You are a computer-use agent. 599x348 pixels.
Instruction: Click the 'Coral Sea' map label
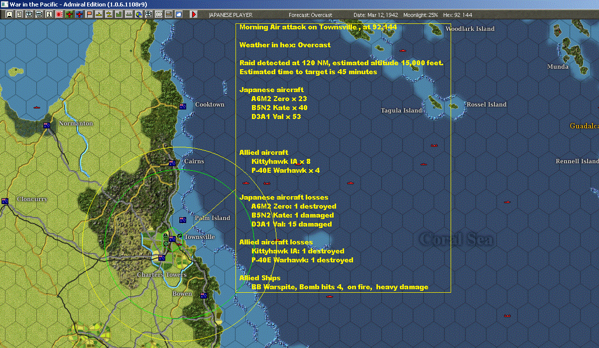[457, 240]
